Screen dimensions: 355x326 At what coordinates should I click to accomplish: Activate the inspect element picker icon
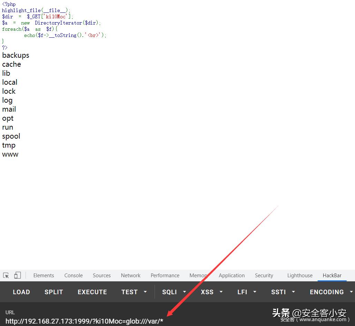6,276
